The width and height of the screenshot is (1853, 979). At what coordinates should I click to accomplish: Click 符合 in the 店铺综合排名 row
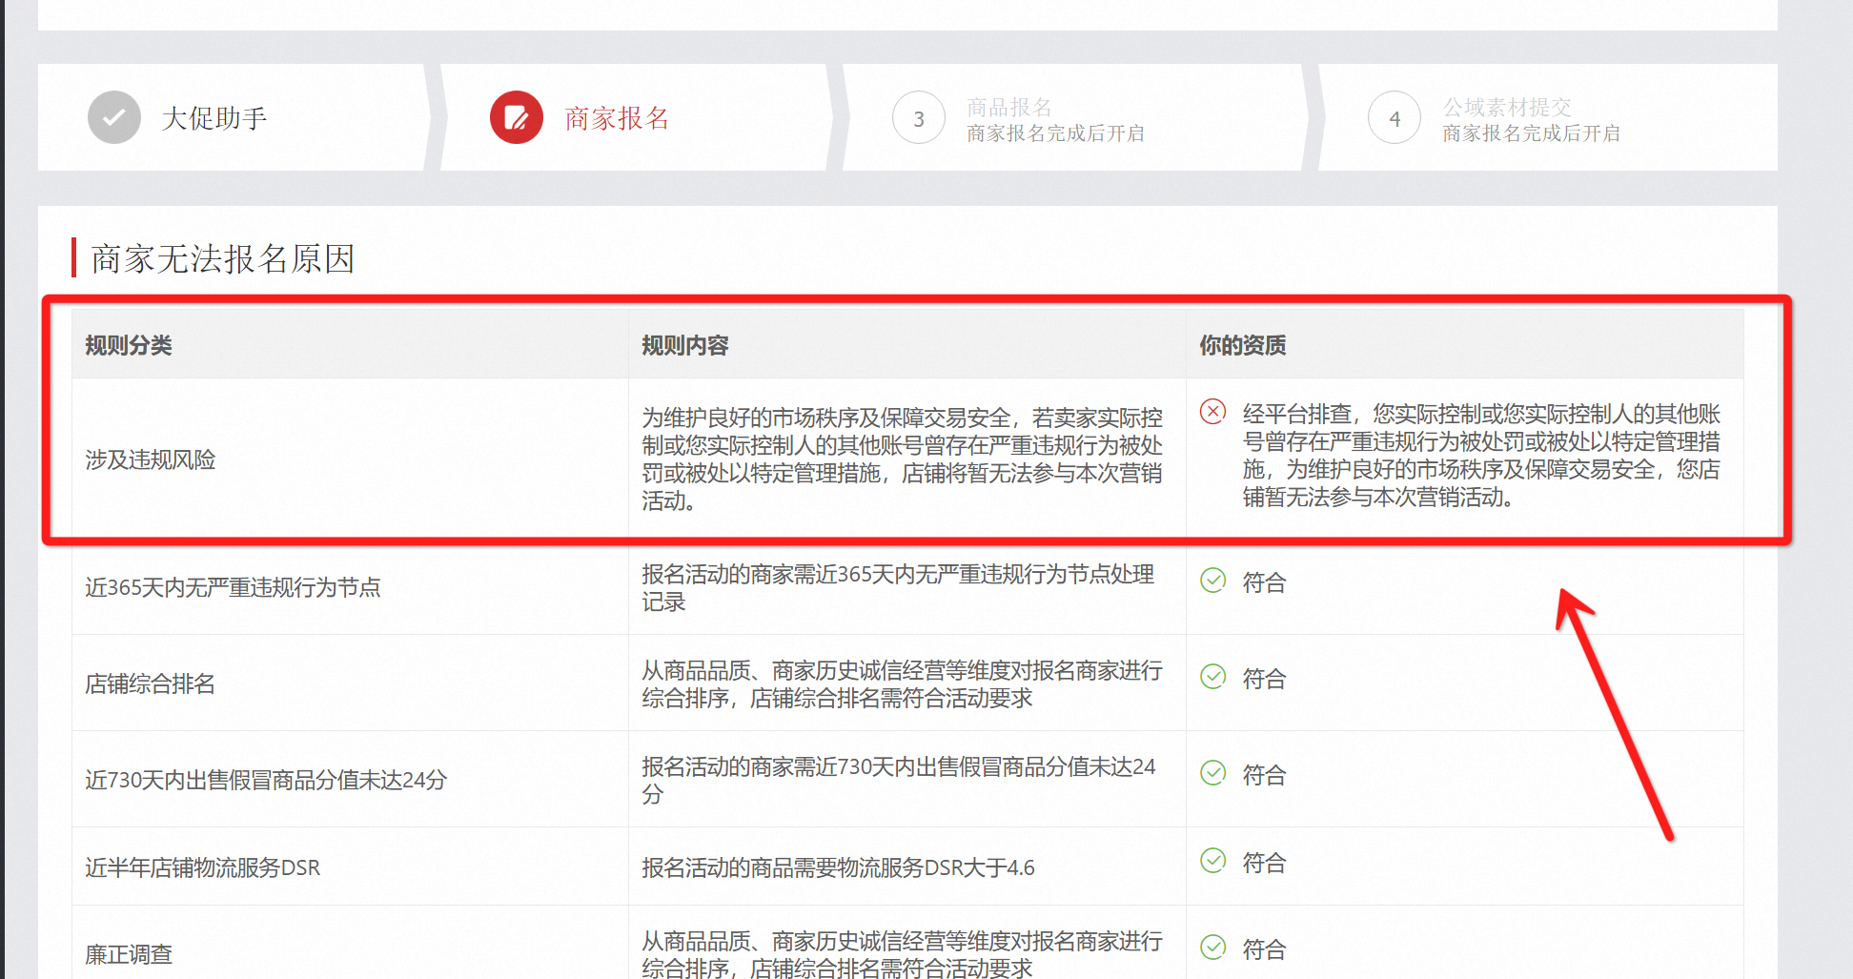coord(1265,679)
